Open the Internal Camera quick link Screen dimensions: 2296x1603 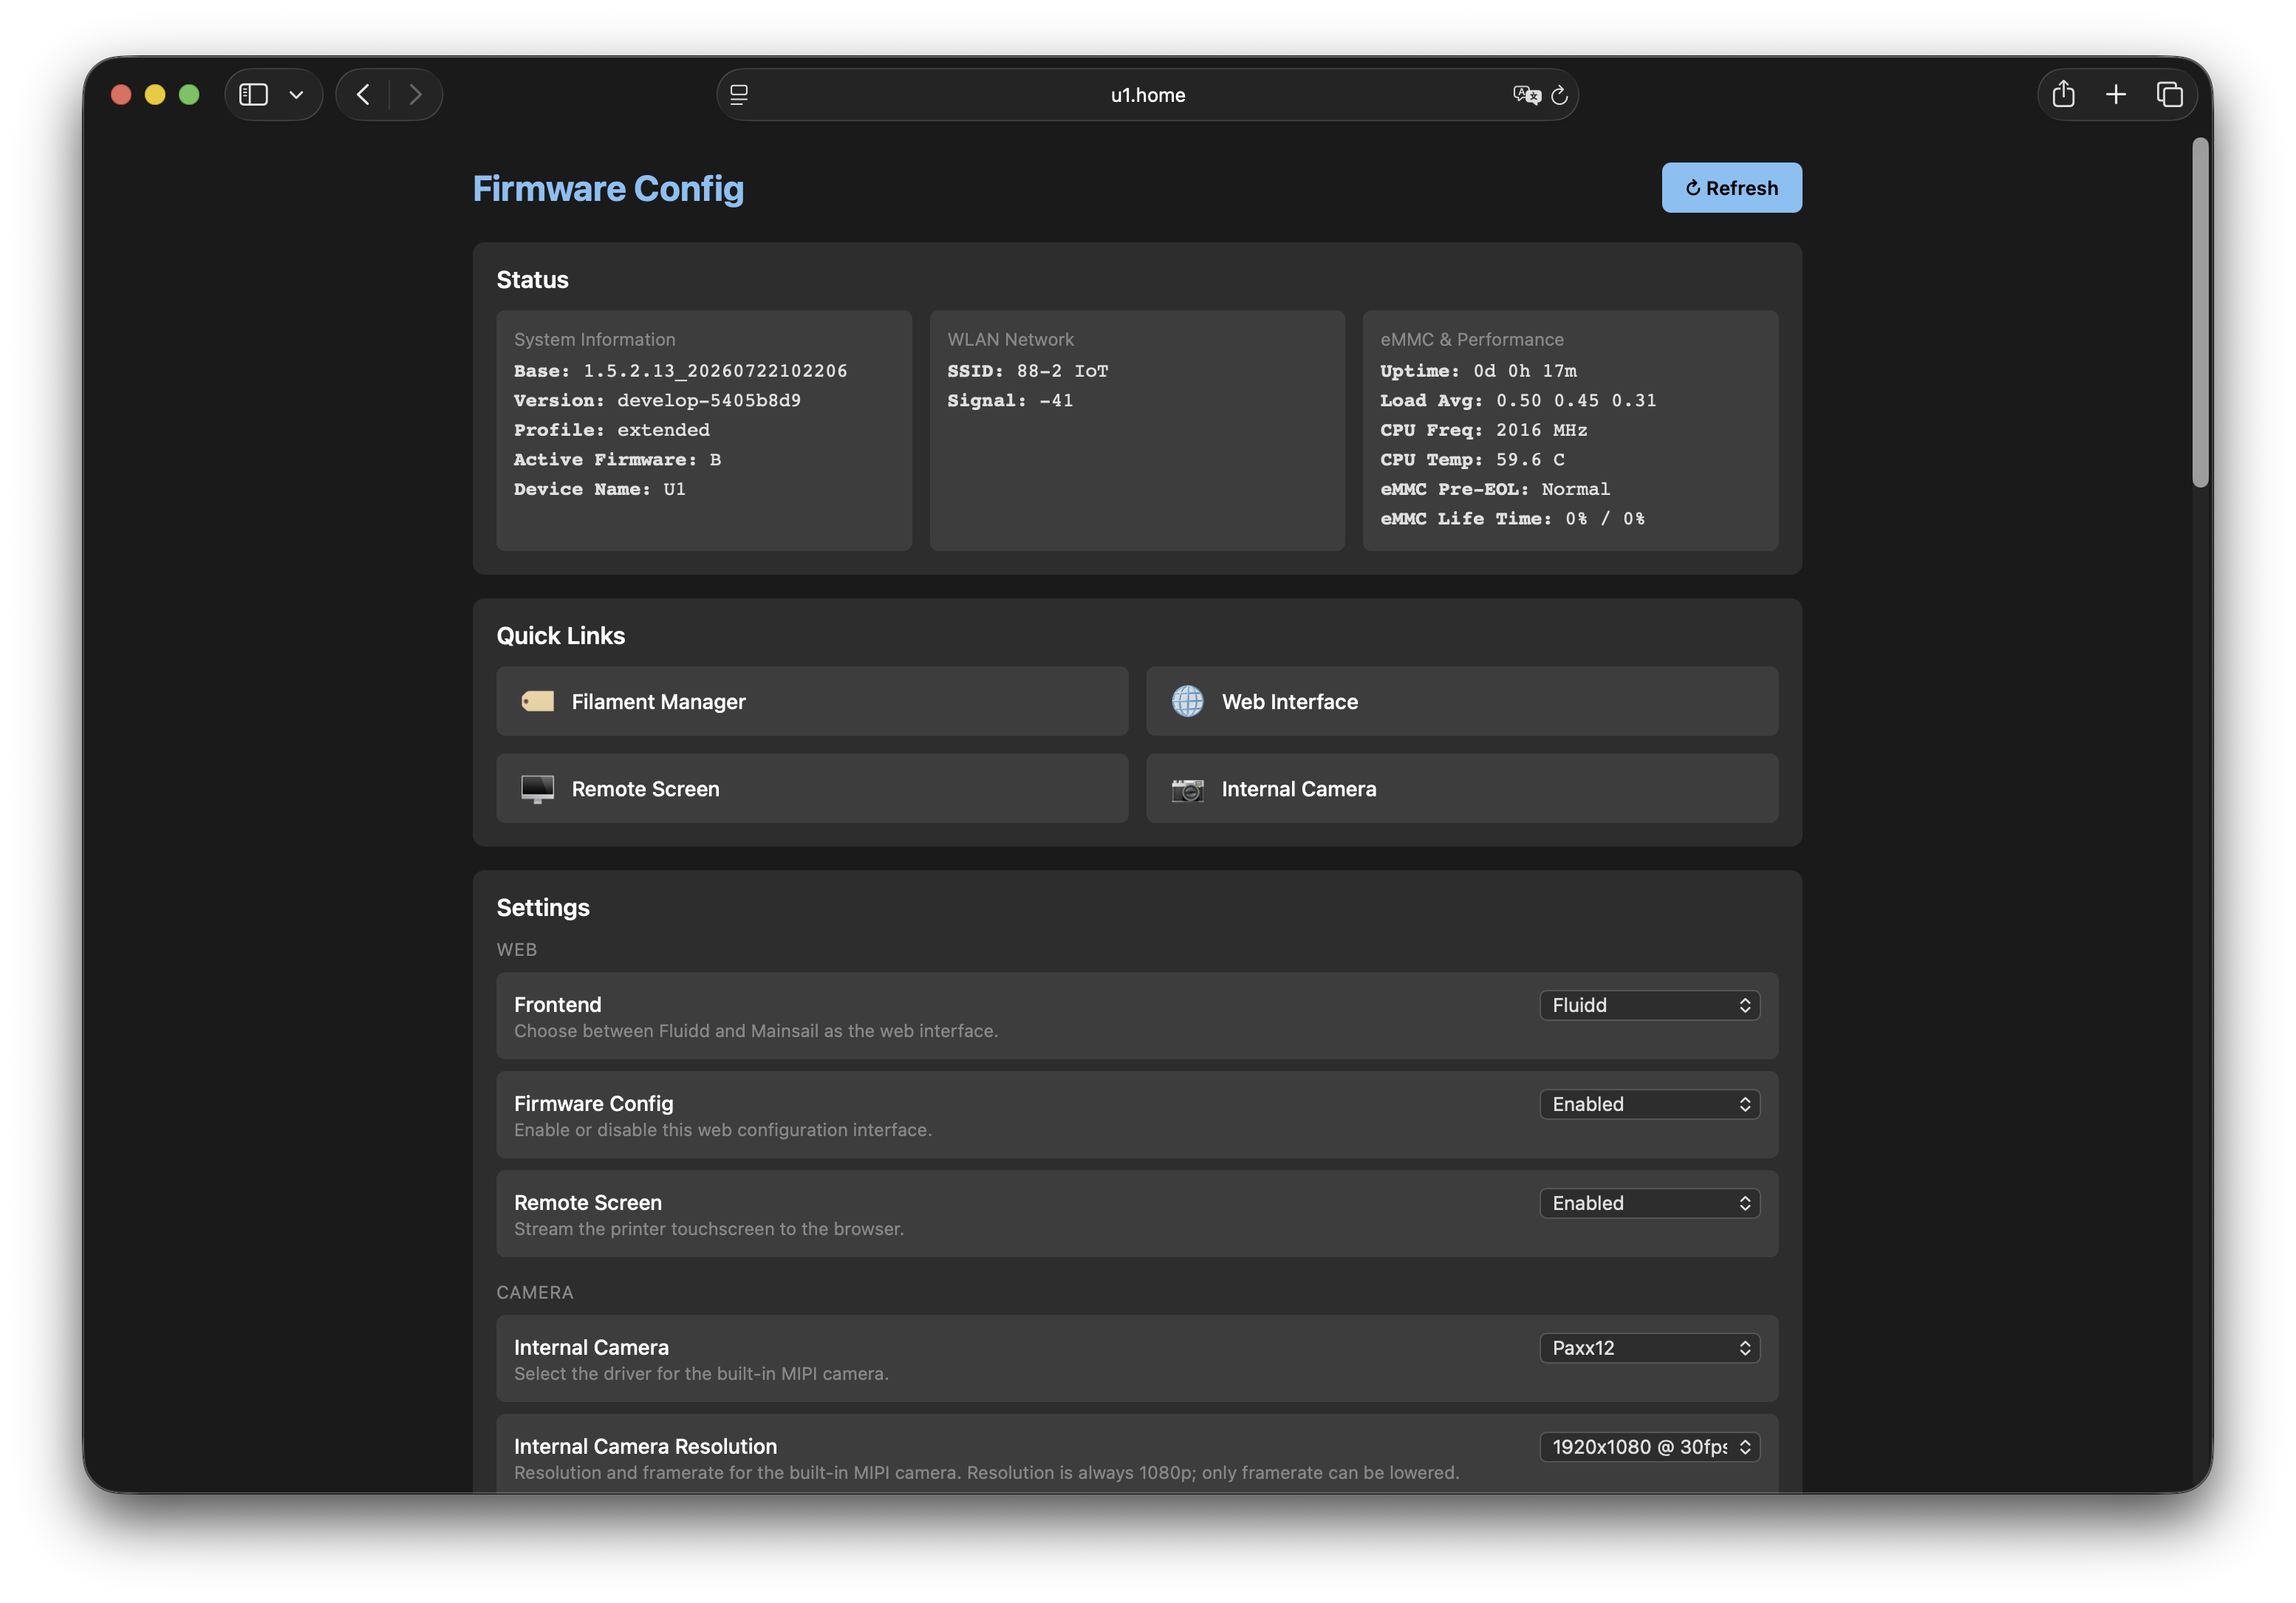pos(1461,788)
